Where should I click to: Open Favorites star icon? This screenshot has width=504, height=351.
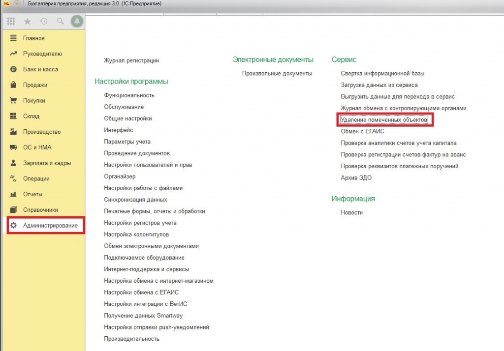point(28,21)
